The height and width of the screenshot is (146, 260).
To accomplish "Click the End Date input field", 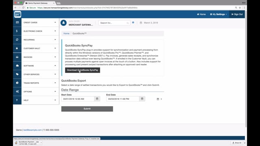I will pos(123,99).
